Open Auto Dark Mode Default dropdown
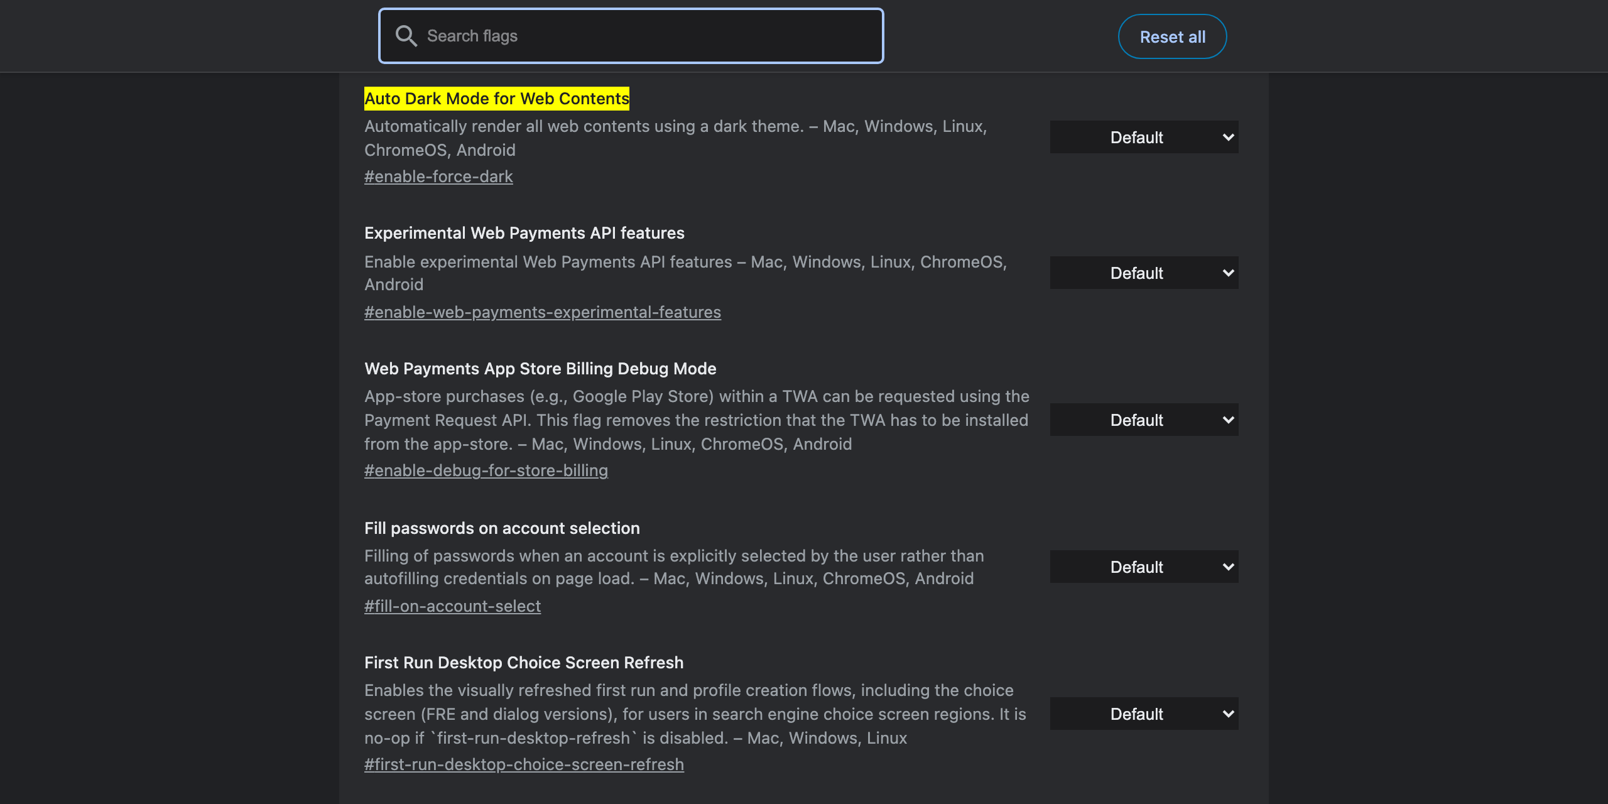1608x804 pixels. [x=1144, y=137]
